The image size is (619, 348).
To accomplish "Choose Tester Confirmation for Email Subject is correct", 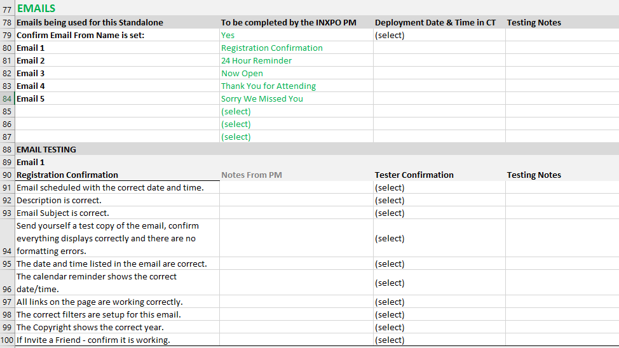I will coord(390,213).
